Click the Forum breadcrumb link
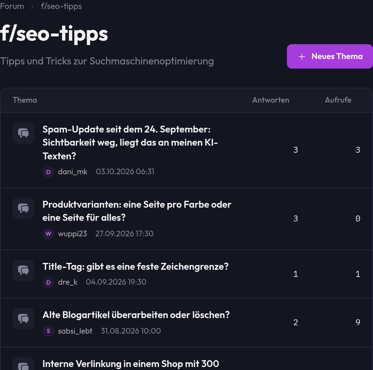This screenshot has height=370, width=373. [x=12, y=6]
